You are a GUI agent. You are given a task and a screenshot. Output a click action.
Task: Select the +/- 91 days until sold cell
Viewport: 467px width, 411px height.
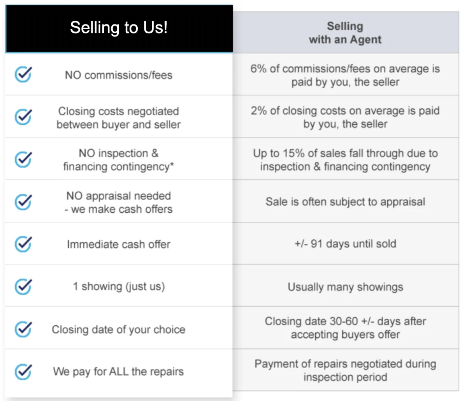pyautogui.click(x=346, y=243)
